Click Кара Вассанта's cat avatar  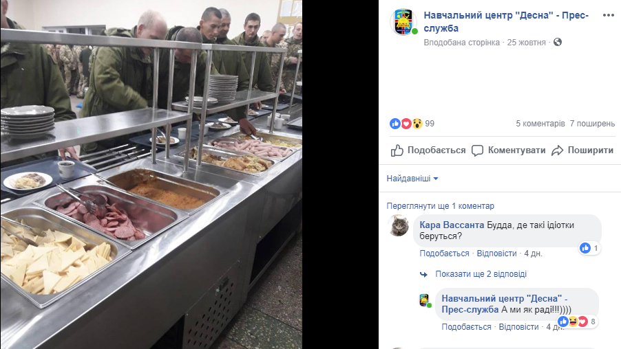point(399,226)
